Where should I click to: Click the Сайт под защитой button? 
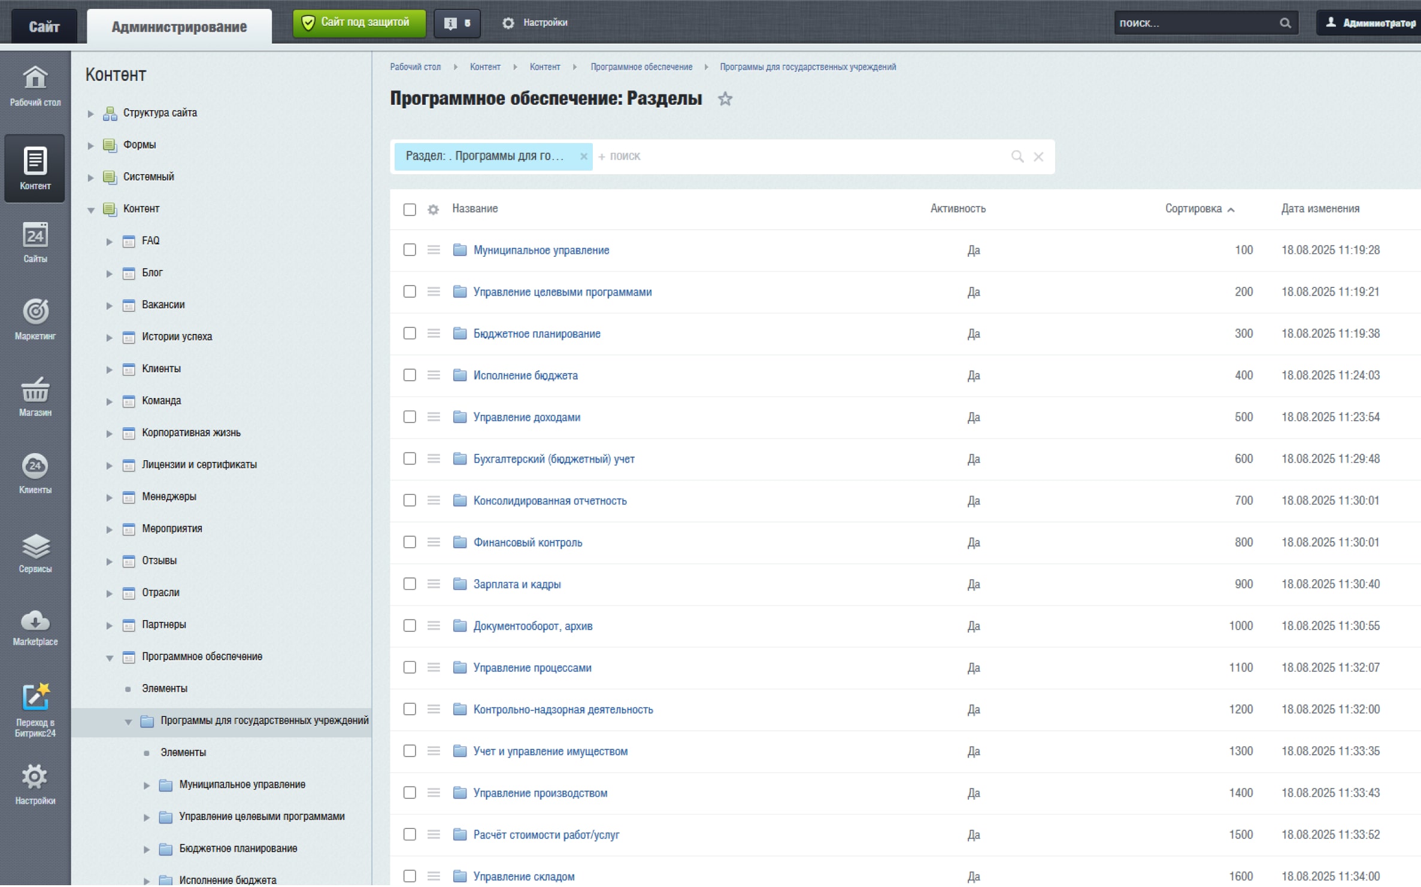[359, 23]
